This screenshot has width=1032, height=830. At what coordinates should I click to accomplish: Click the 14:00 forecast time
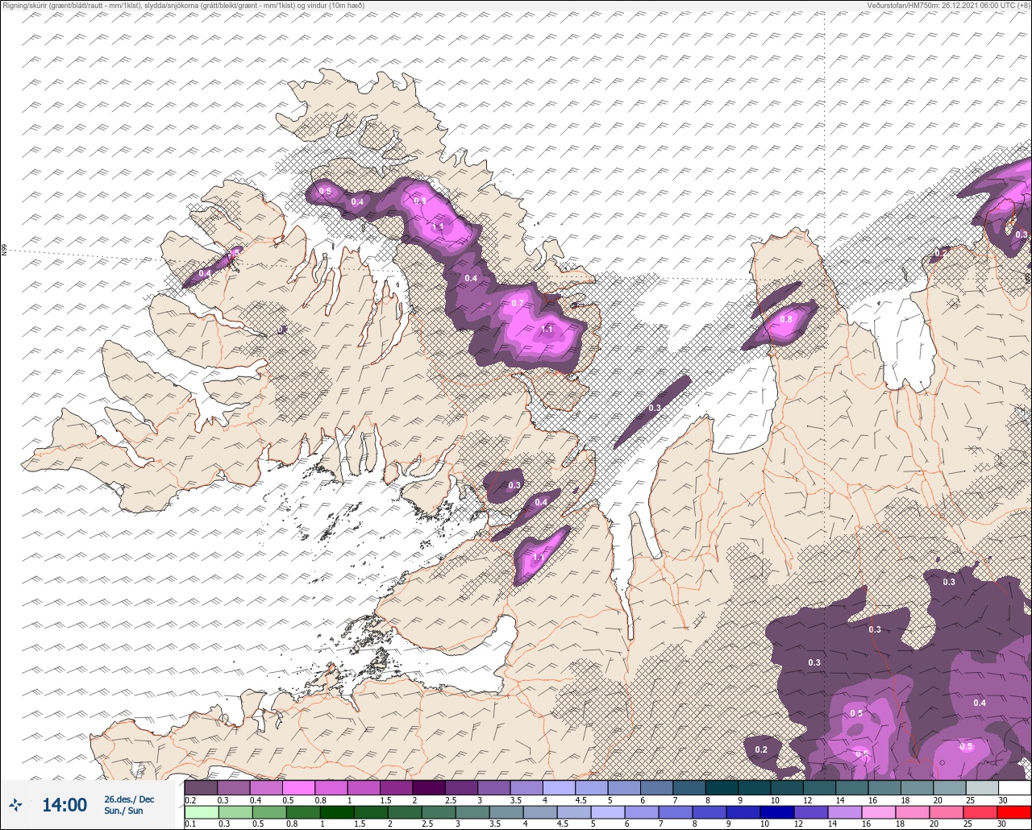coord(64,804)
